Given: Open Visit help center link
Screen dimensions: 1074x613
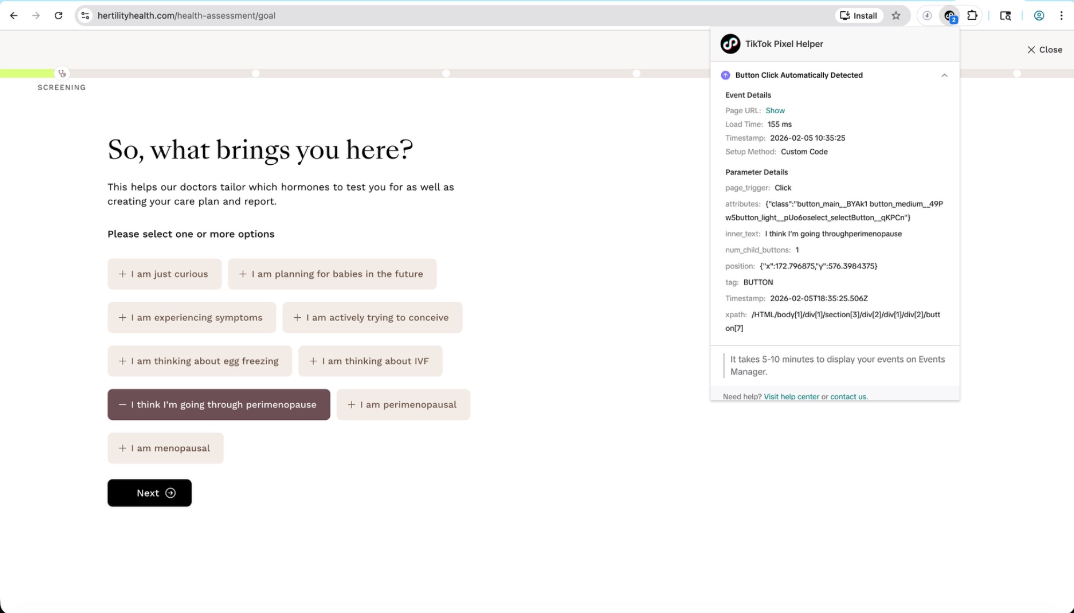Looking at the screenshot, I should tap(791, 397).
